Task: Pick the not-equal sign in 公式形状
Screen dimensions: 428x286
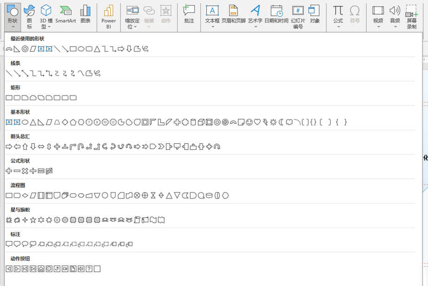Action: pos(49,171)
